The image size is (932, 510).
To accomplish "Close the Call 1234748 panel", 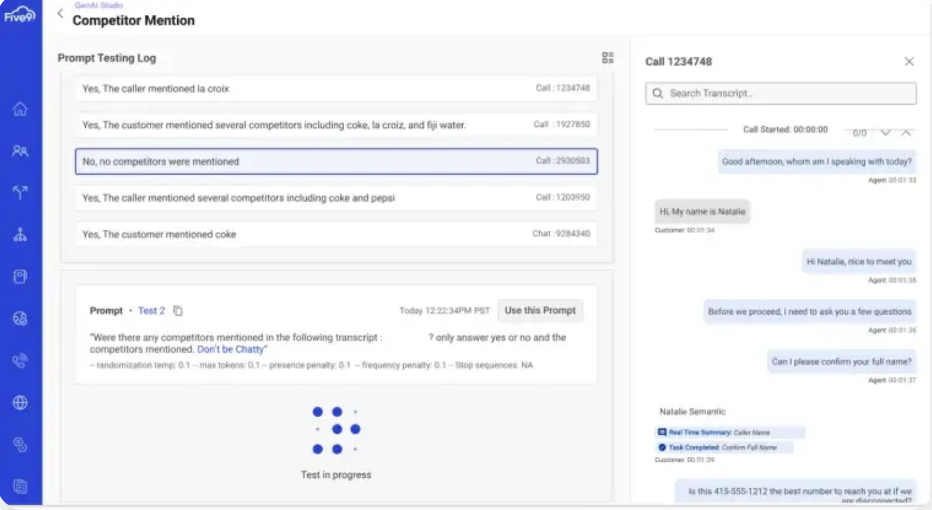I will (x=909, y=61).
